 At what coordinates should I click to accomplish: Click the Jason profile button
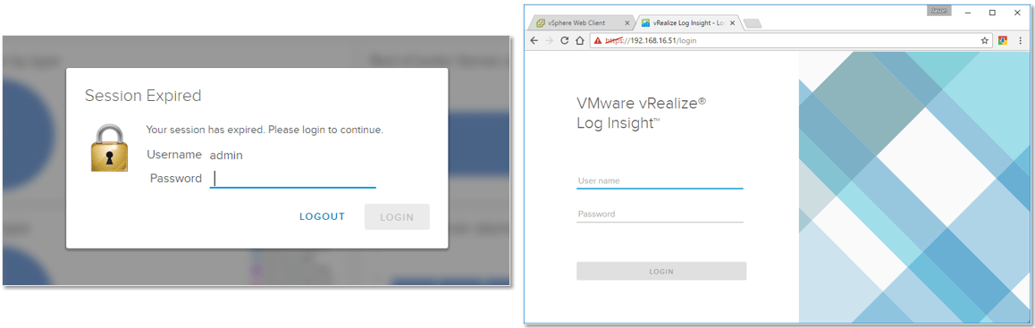tap(938, 12)
